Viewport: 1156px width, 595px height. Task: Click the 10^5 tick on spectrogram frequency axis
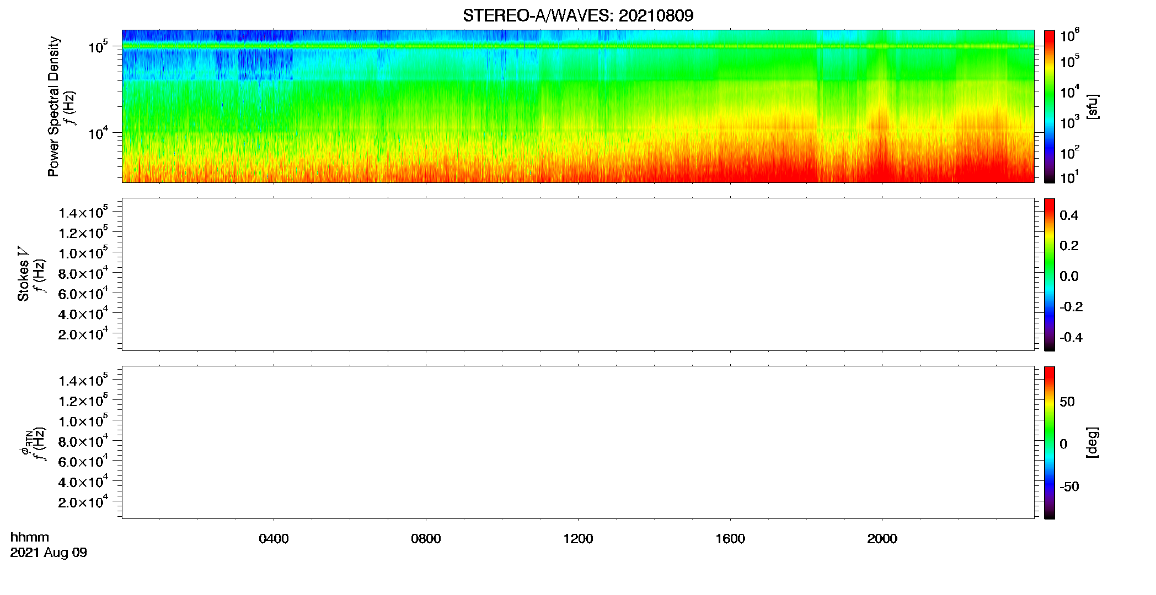pos(98,46)
